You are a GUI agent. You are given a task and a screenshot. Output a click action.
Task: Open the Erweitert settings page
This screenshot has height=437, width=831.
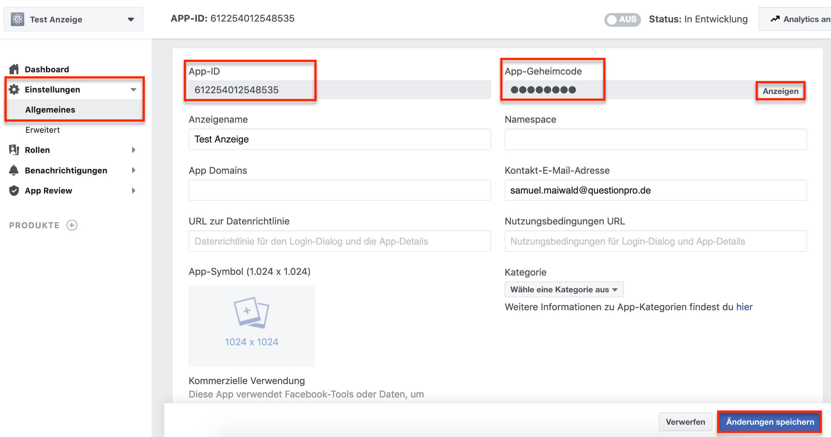click(43, 130)
